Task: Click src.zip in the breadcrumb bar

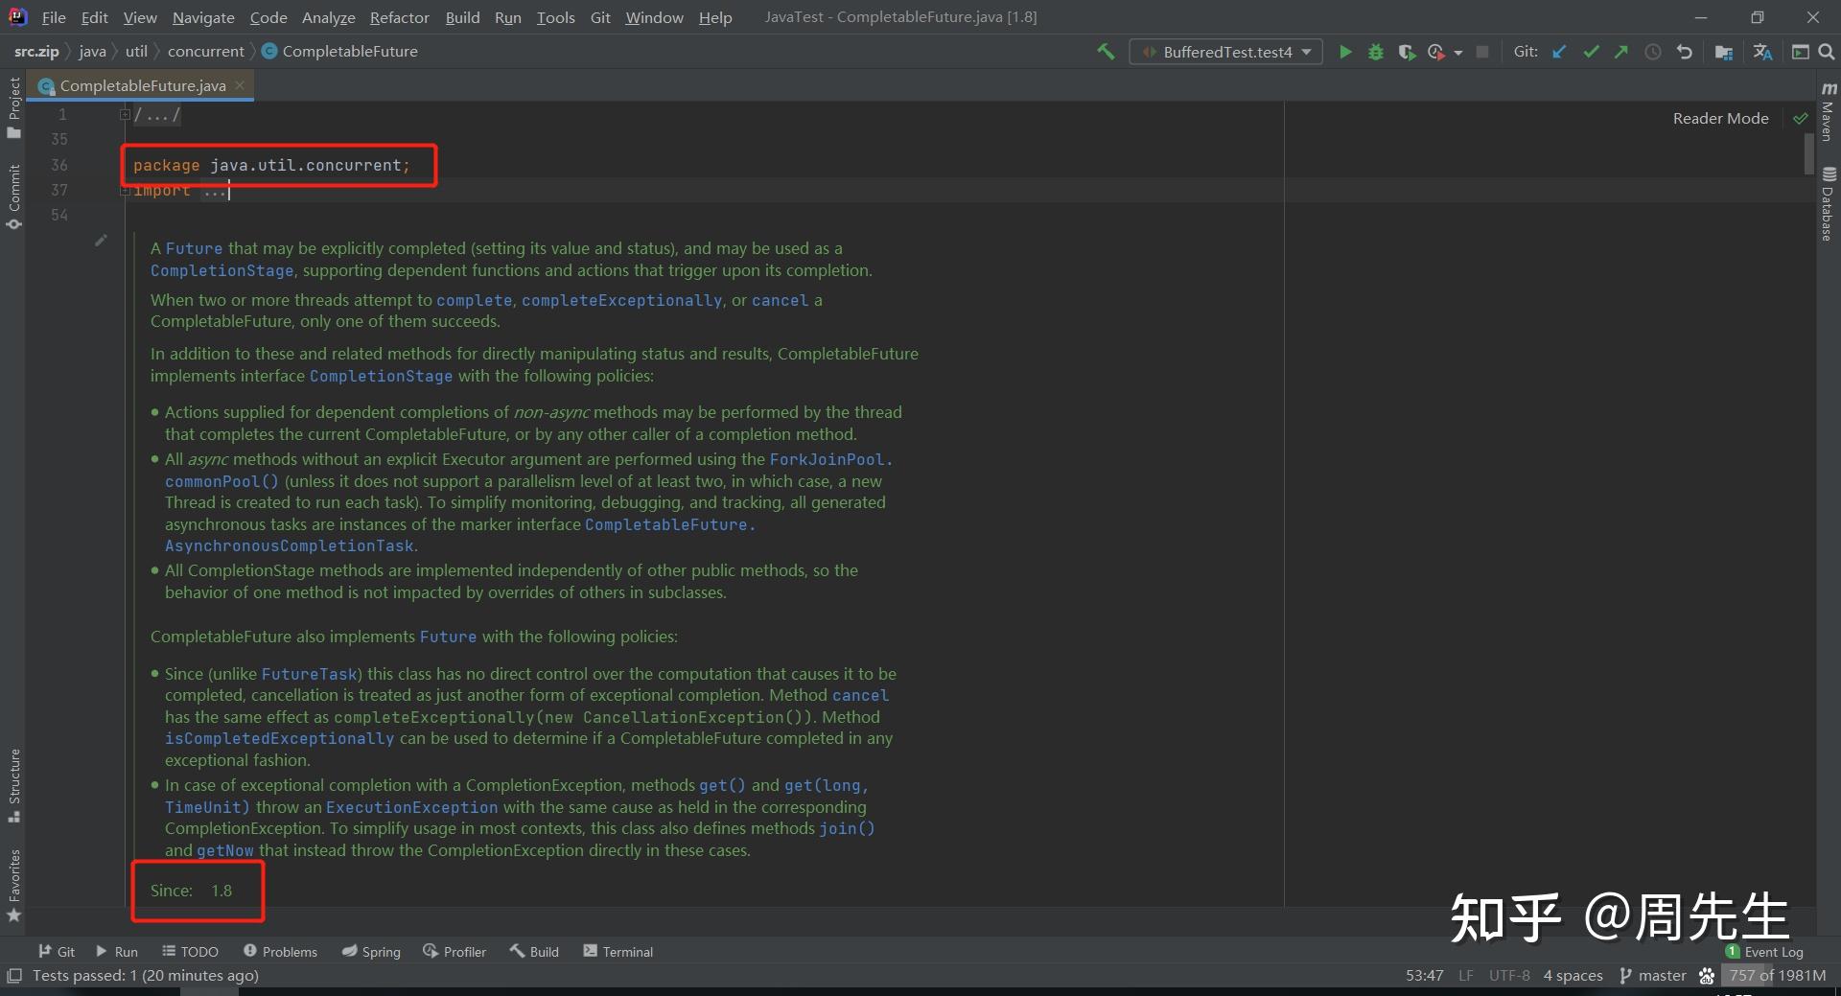Action: pos(36,51)
